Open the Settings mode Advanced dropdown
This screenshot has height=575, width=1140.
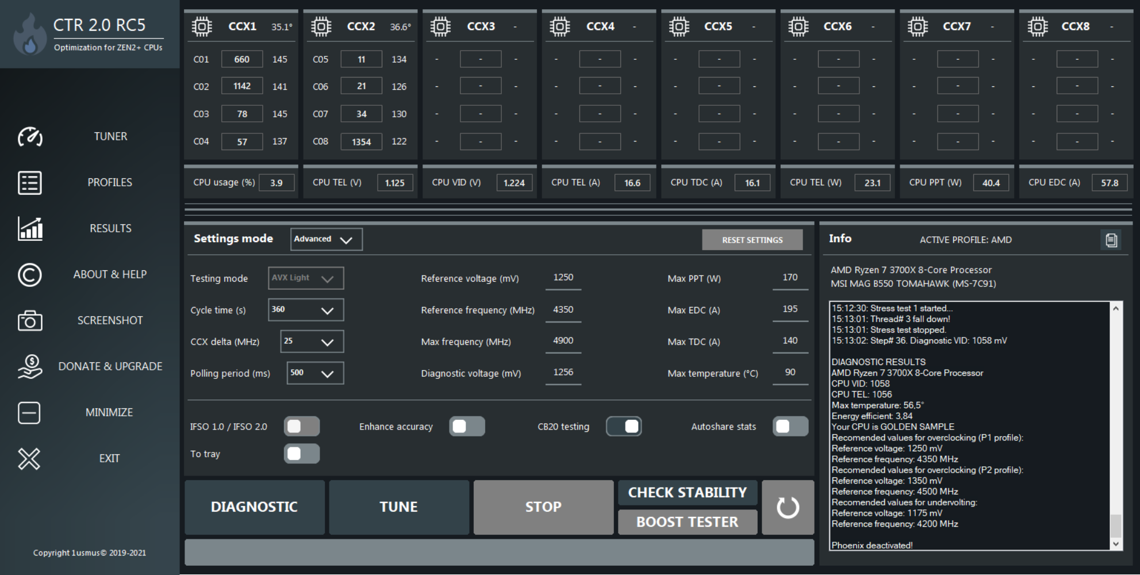[x=327, y=239]
